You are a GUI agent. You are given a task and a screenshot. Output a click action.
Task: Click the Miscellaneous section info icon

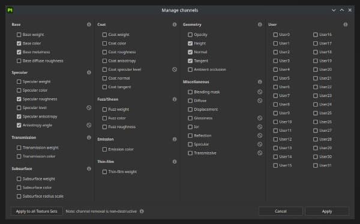pos(260,81)
